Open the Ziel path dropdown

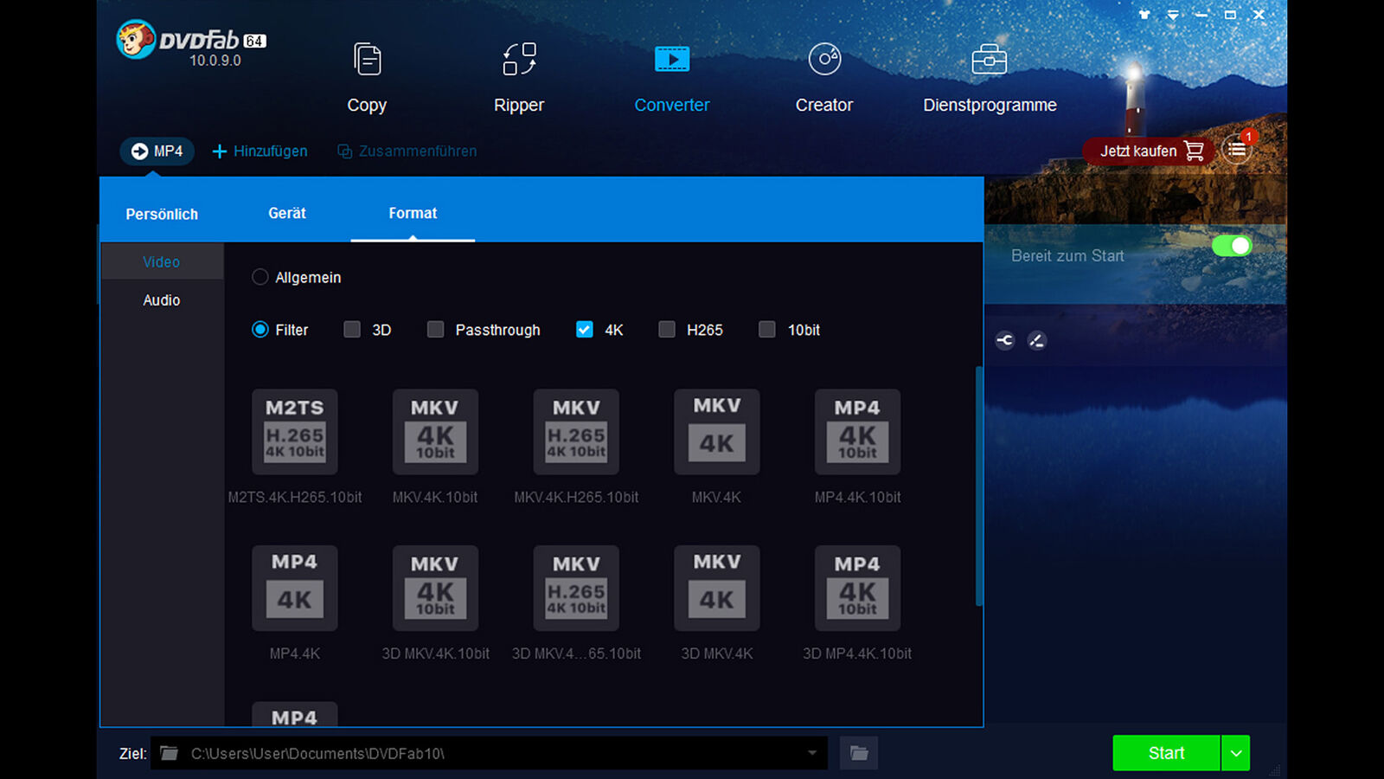pos(811,753)
